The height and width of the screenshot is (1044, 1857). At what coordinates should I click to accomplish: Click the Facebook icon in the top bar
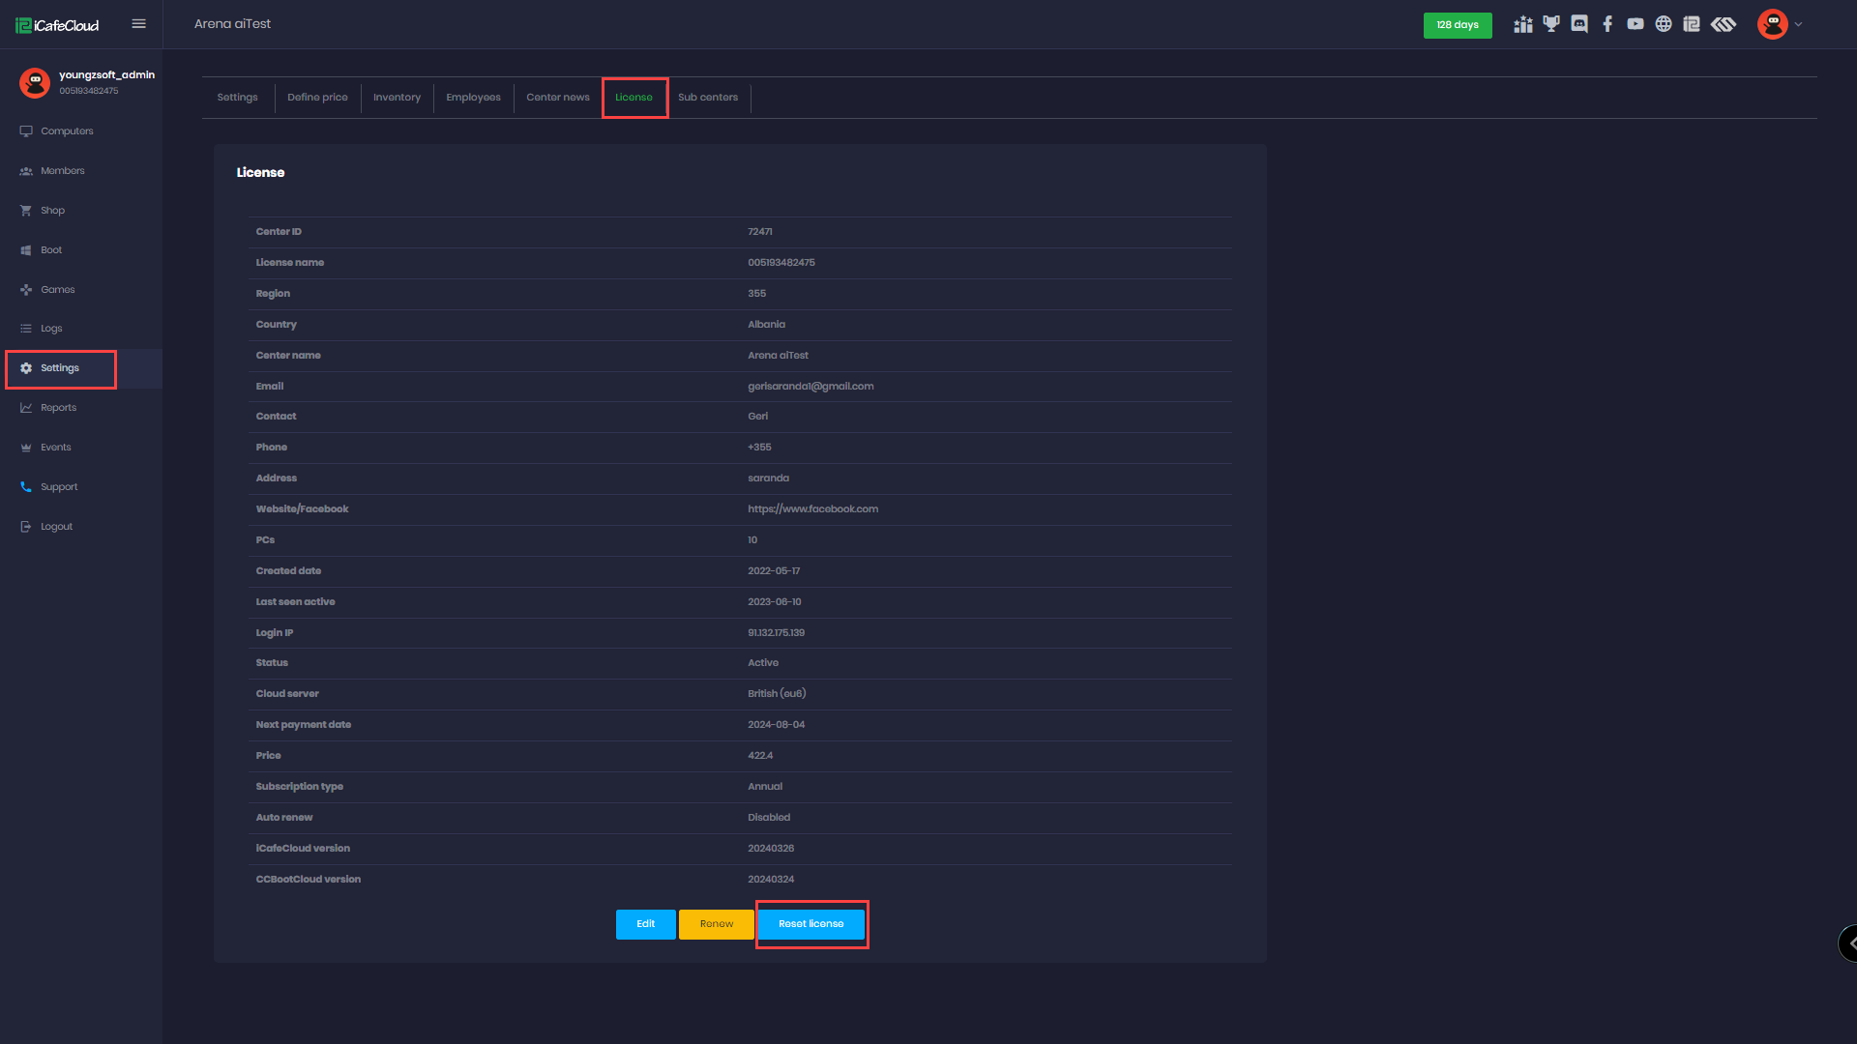coord(1607,24)
